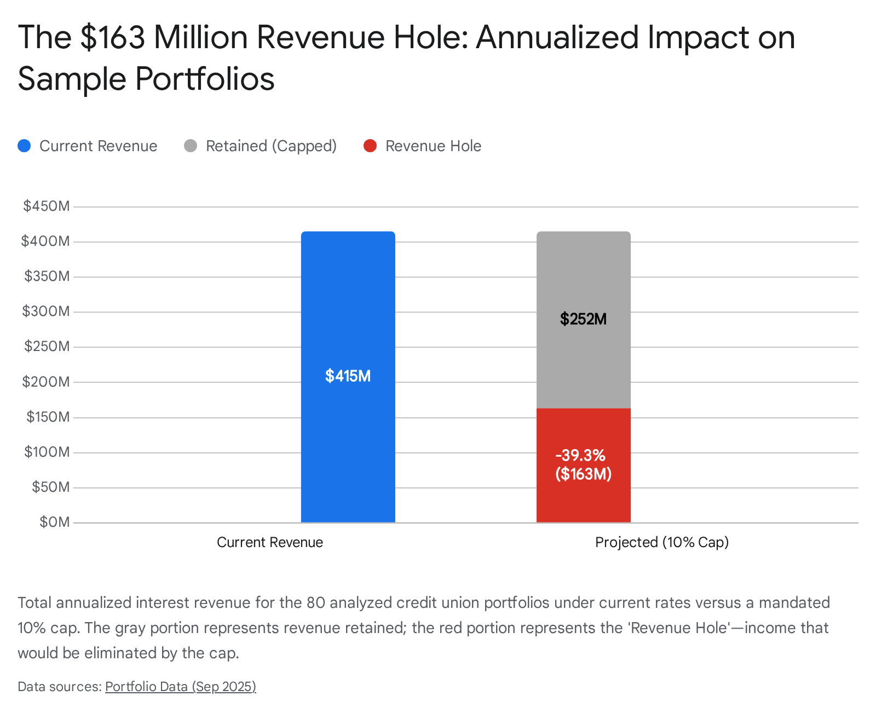Image resolution: width=876 pixels, height=713 pixels.
Task: Click the $0M y-axis label
Action: (54, 522)
